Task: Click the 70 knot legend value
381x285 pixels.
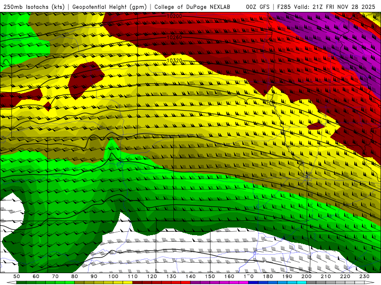Action: click(55, 276)
